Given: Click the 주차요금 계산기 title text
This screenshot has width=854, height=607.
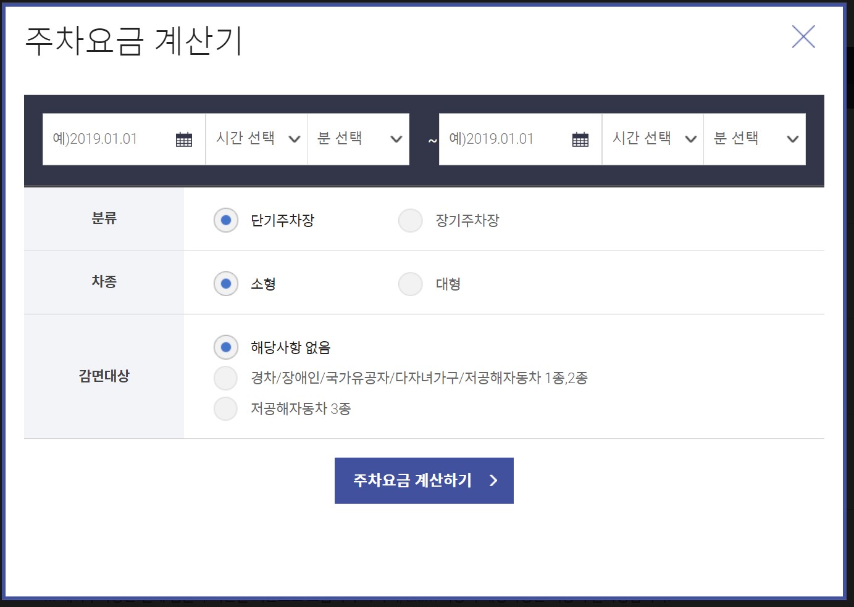Looking at the screenshot, I should coord(133,41).
